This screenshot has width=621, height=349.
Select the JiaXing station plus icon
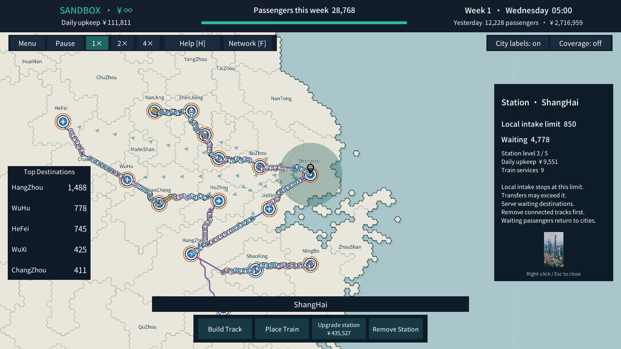269,209
